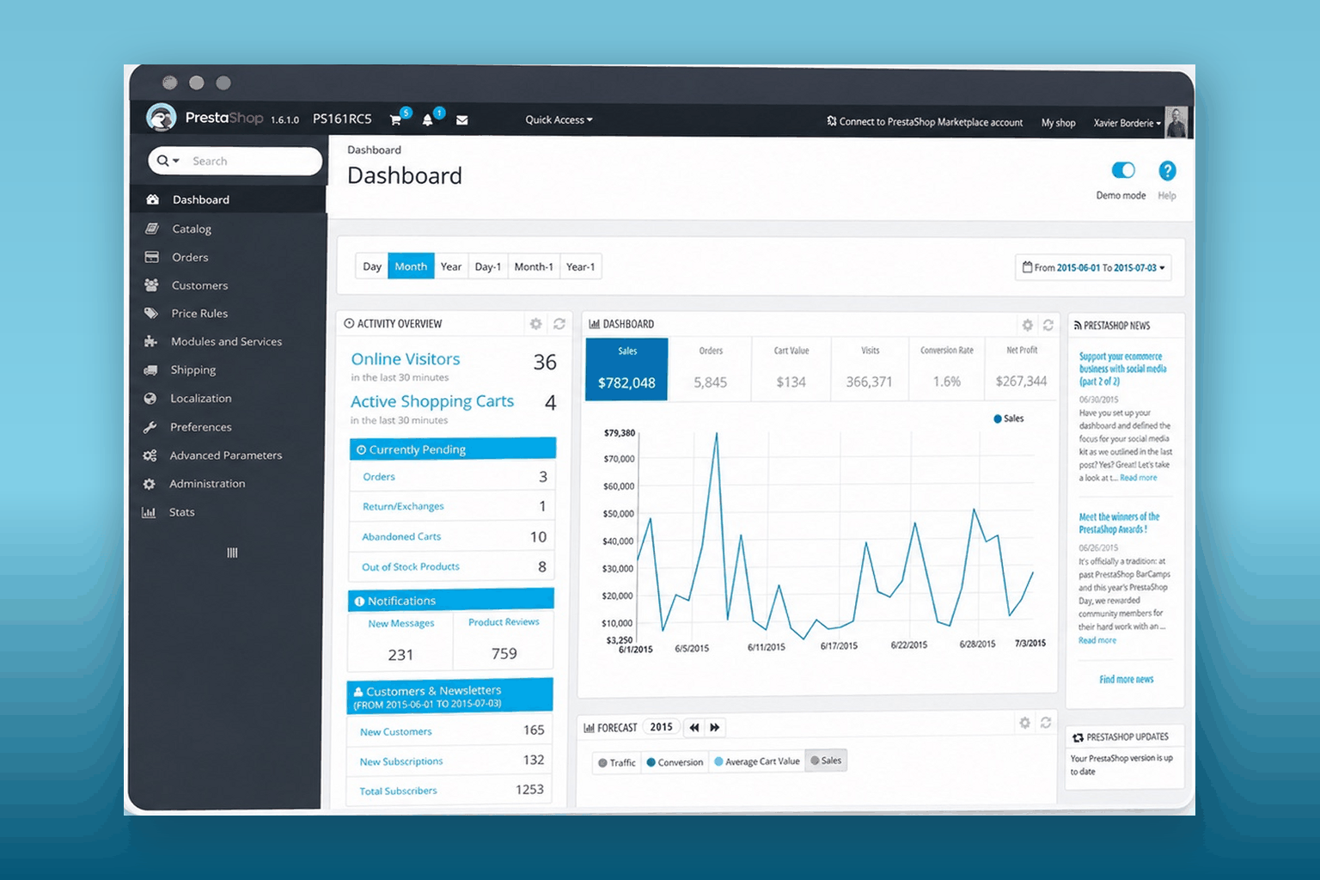Open Advanced Parameters in the sidebar
Screen dimensions: 1320x880
(228, 455)
